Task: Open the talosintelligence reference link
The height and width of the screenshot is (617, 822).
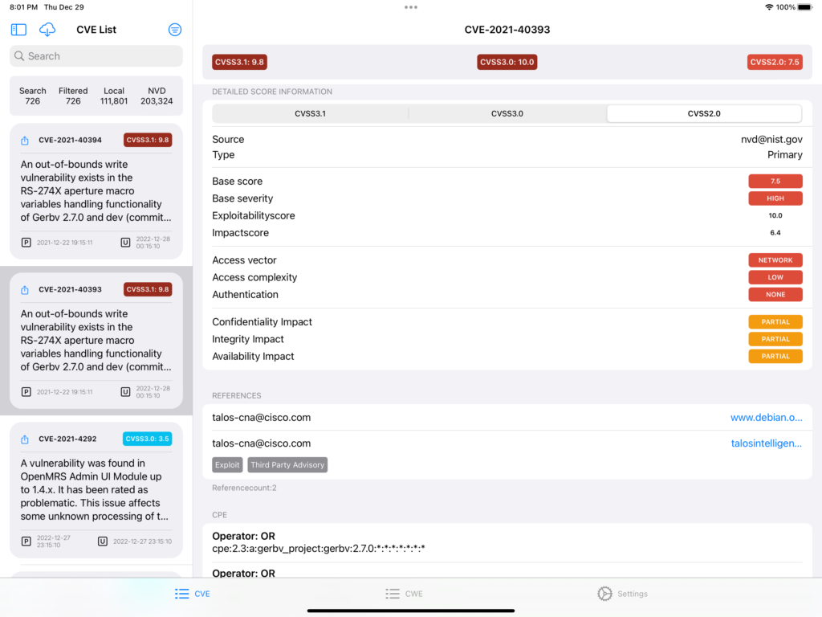Action: click(766, 443)
